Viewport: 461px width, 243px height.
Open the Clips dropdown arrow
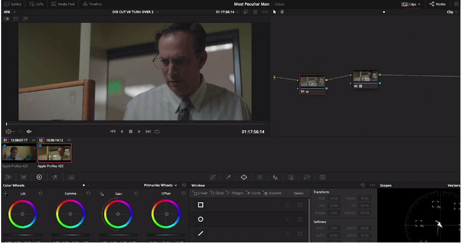[x=419, y=4]
